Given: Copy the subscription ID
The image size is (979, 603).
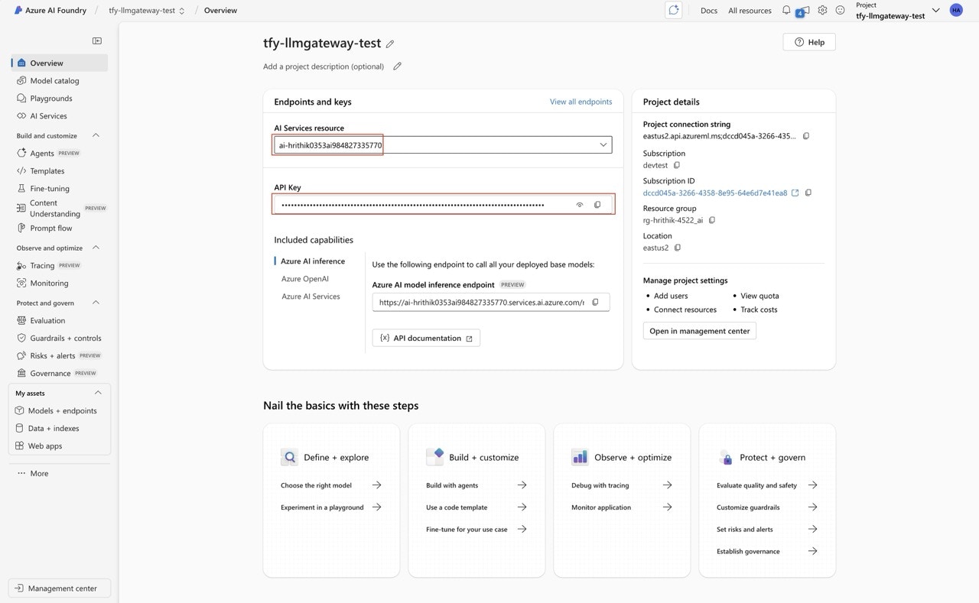Looking at the screenshot, I should tap(808, 193).
